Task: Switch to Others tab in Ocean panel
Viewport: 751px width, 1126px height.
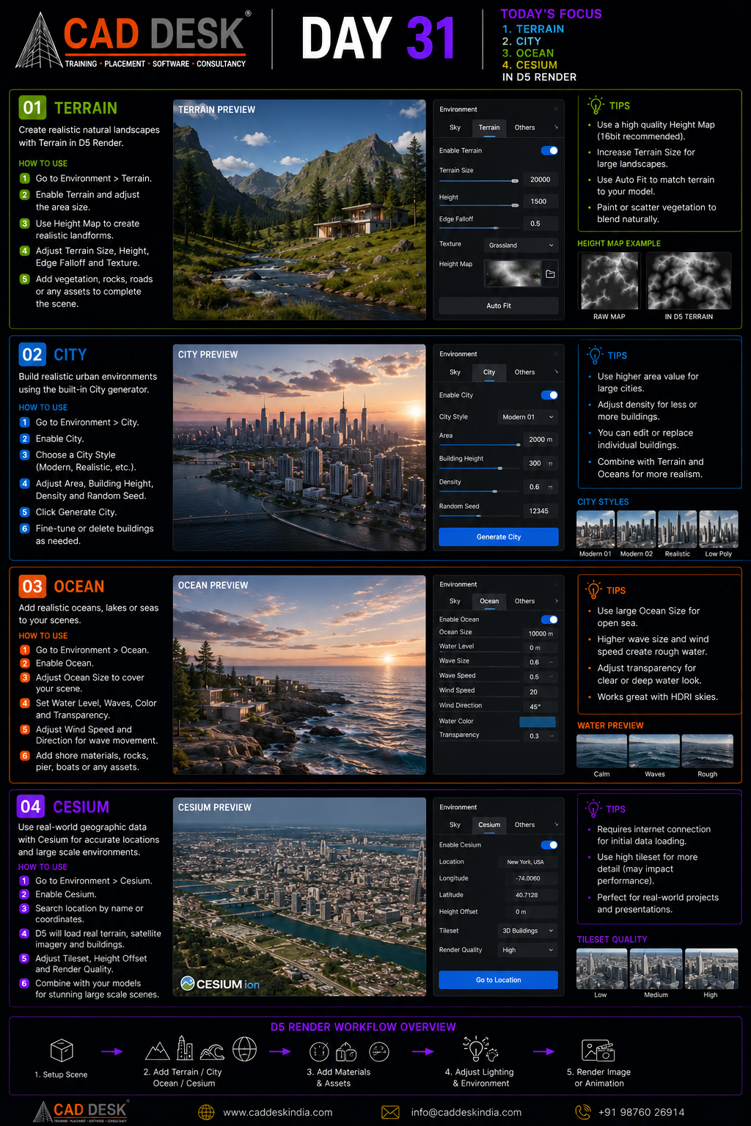Action: coord(524,601)
